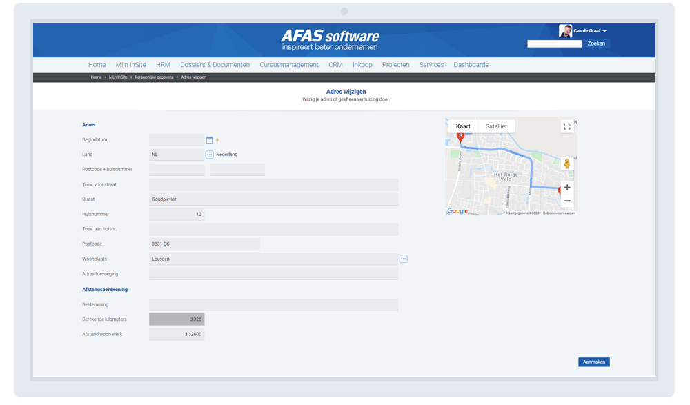690x405 pixels.
Task: Open the Projecten menu
Action: pyautogui.click(x=395, y=65)
